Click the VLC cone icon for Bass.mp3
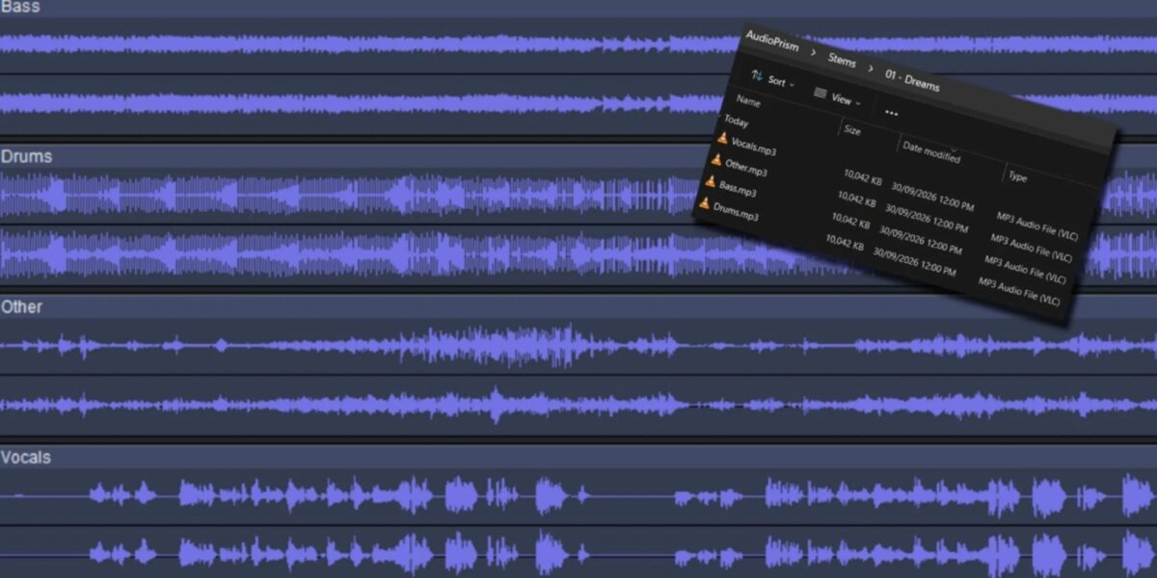 pyautogui.click(x=711, y=181)
